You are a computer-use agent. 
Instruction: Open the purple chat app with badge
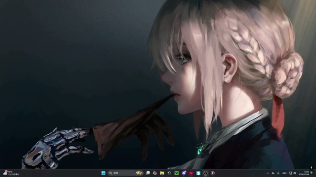pos(184,173)
